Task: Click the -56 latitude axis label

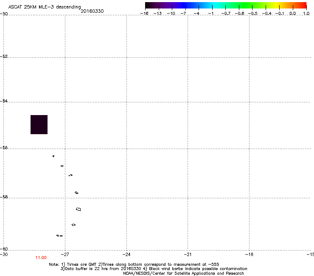Action: 4,147
